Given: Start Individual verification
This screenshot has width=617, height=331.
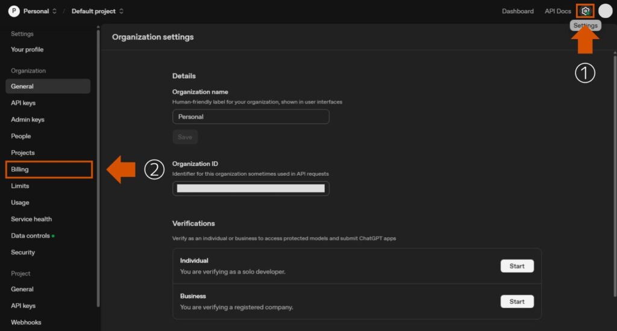Looking at the screenshot, I should [517, 266].
